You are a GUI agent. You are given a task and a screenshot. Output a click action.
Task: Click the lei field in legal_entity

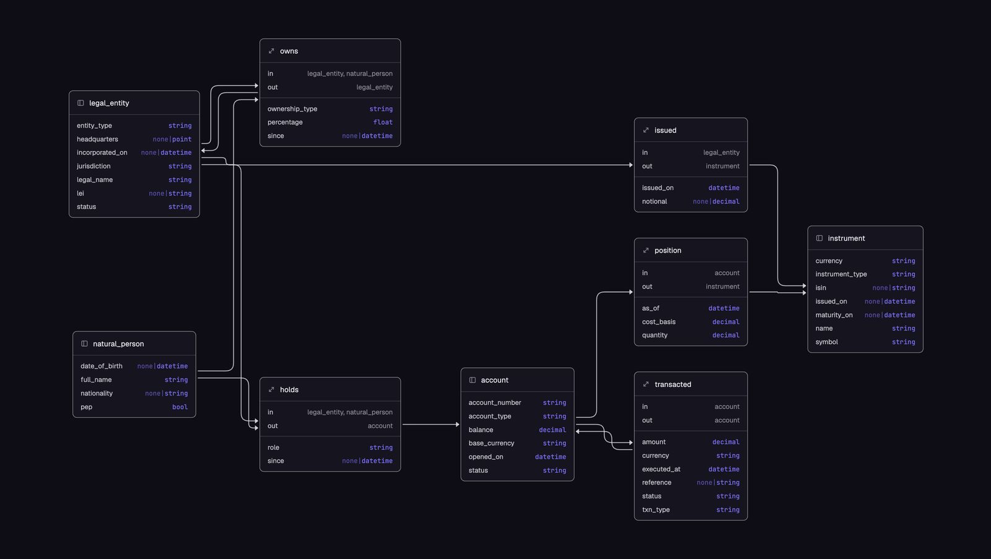coord(134,193)
